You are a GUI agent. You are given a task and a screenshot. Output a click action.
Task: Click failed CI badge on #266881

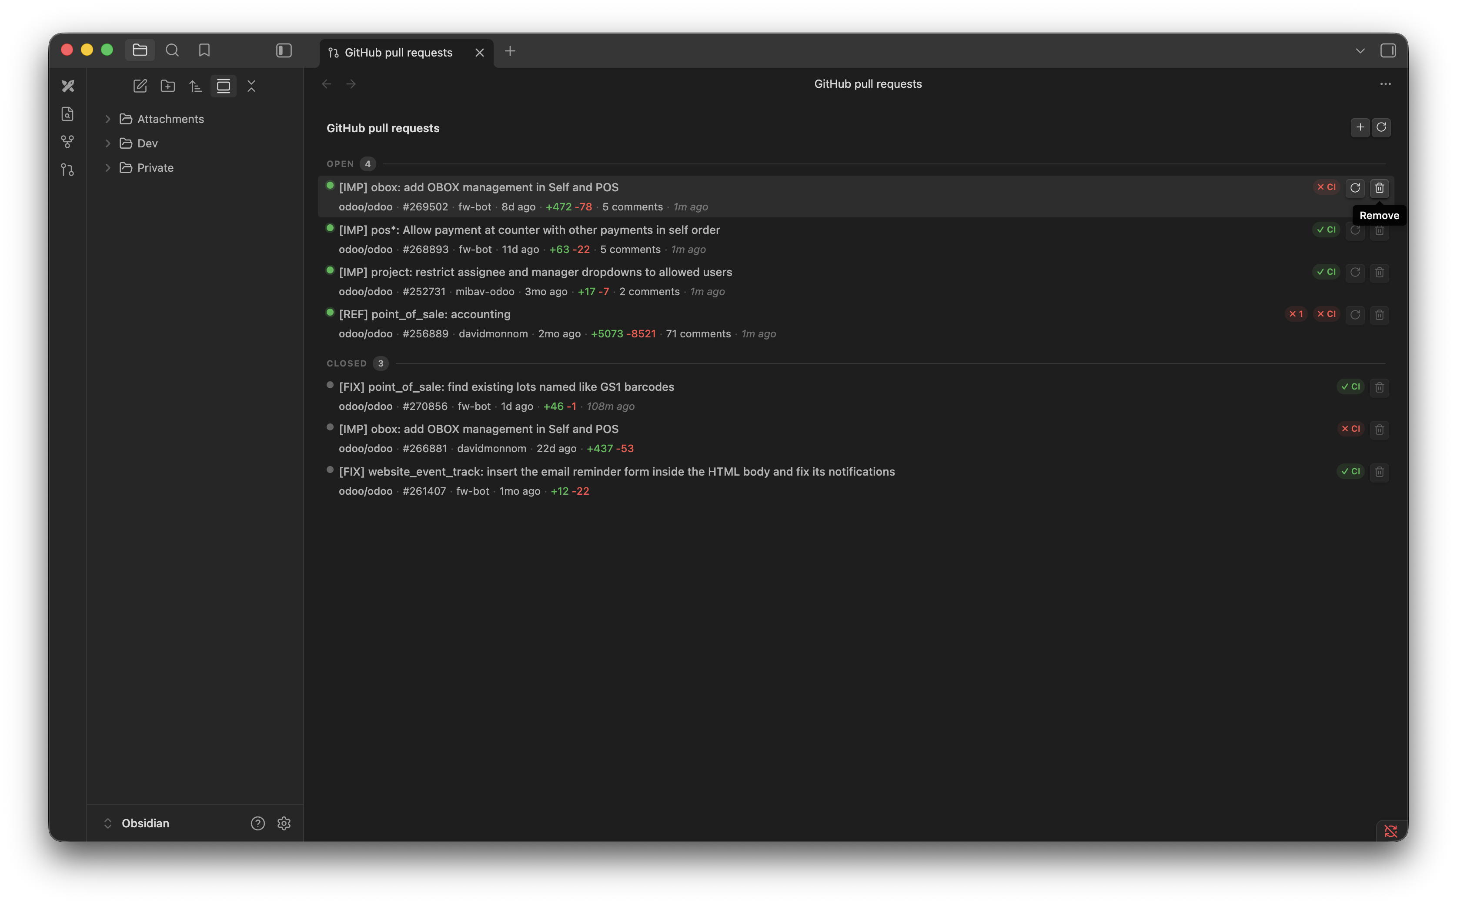[1350, 429]
